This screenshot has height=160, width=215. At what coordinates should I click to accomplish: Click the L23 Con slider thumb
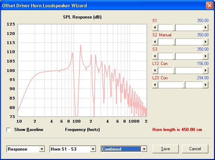184,85
